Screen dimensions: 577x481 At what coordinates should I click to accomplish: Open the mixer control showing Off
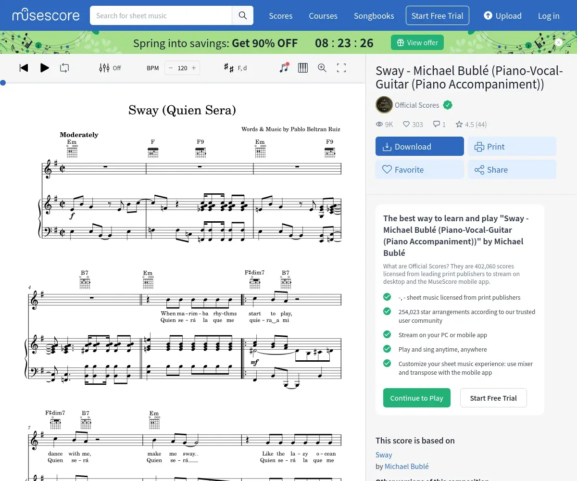pos(110,68)
